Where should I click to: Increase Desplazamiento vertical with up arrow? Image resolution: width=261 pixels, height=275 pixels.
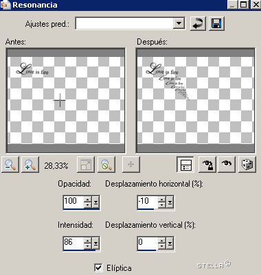(x=162, y=240)
